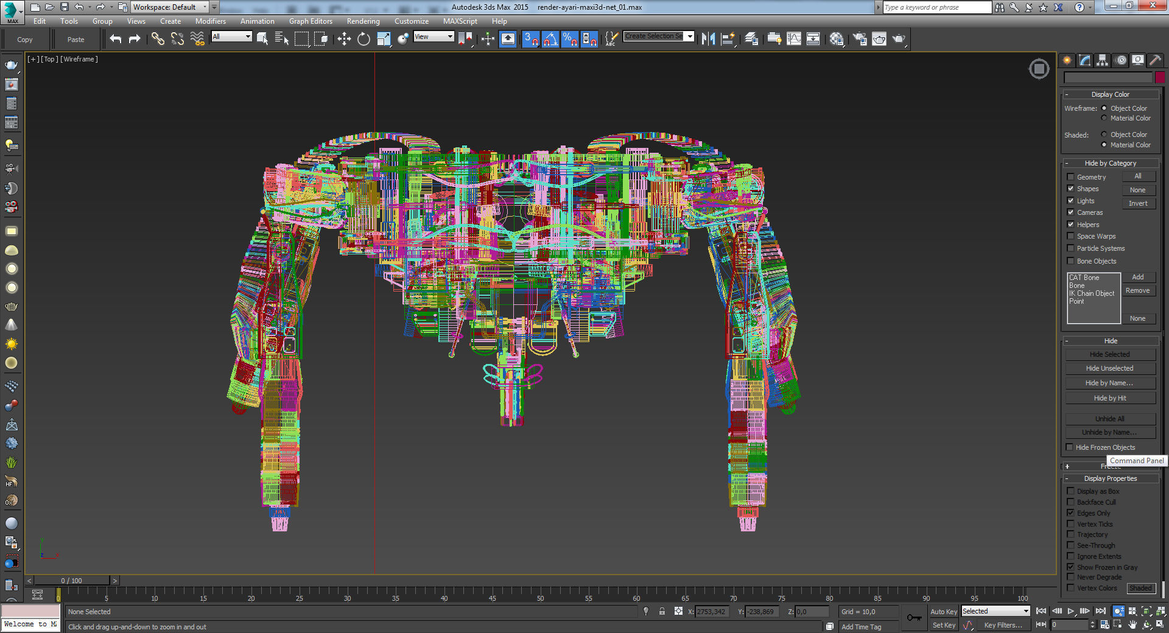The height and width of the screenshot is (633, 1169).
Task: Open the Workspace Default dropdown
Action: click(170, 7)
